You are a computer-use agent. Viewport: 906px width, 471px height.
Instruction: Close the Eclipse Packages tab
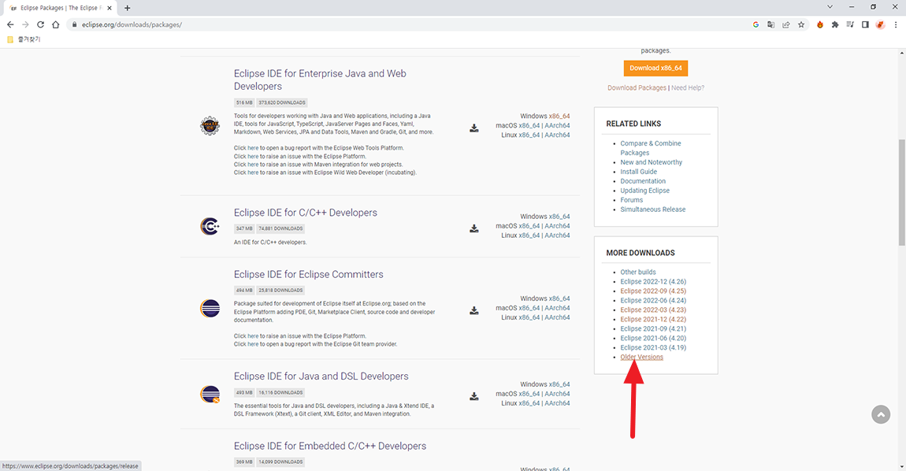click(x=110, y=8)
